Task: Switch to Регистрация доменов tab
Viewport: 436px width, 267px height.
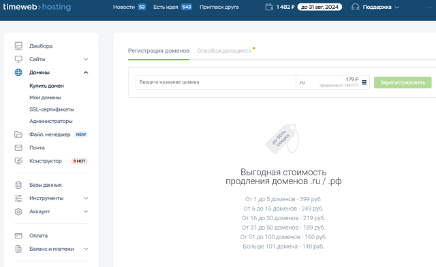Action: point(159,51)
